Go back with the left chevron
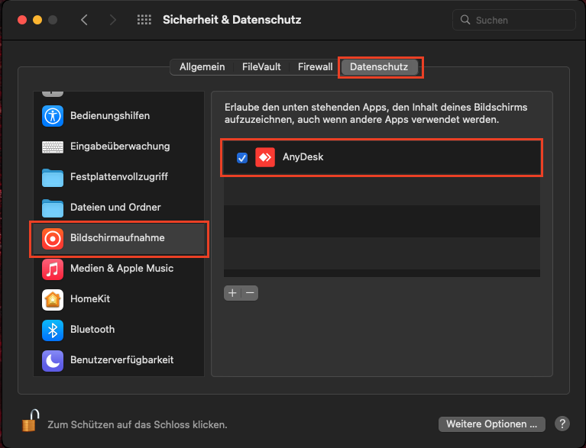The width and height of the screenshot is (586, 448). coord(85,20)
